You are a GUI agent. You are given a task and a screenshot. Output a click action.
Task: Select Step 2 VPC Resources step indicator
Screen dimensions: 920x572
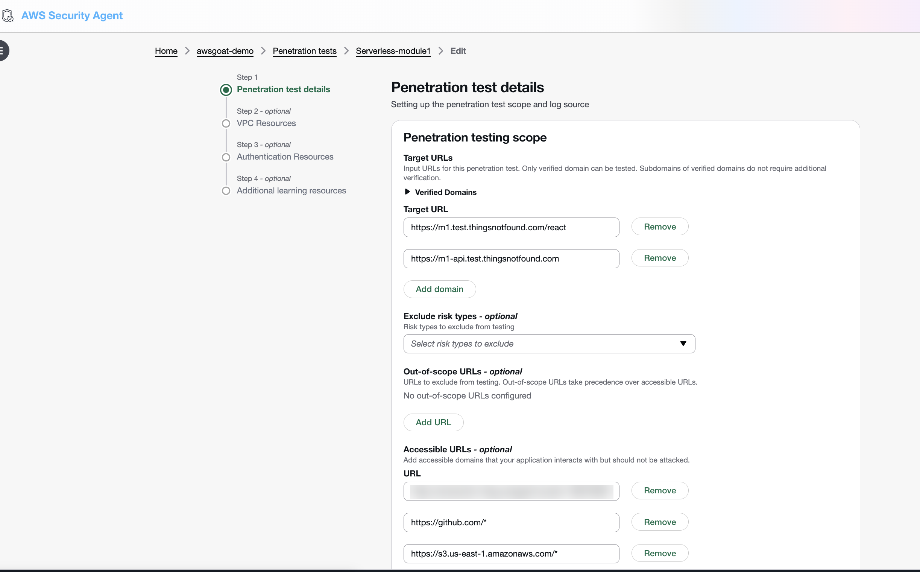click(x=226, y=123)
